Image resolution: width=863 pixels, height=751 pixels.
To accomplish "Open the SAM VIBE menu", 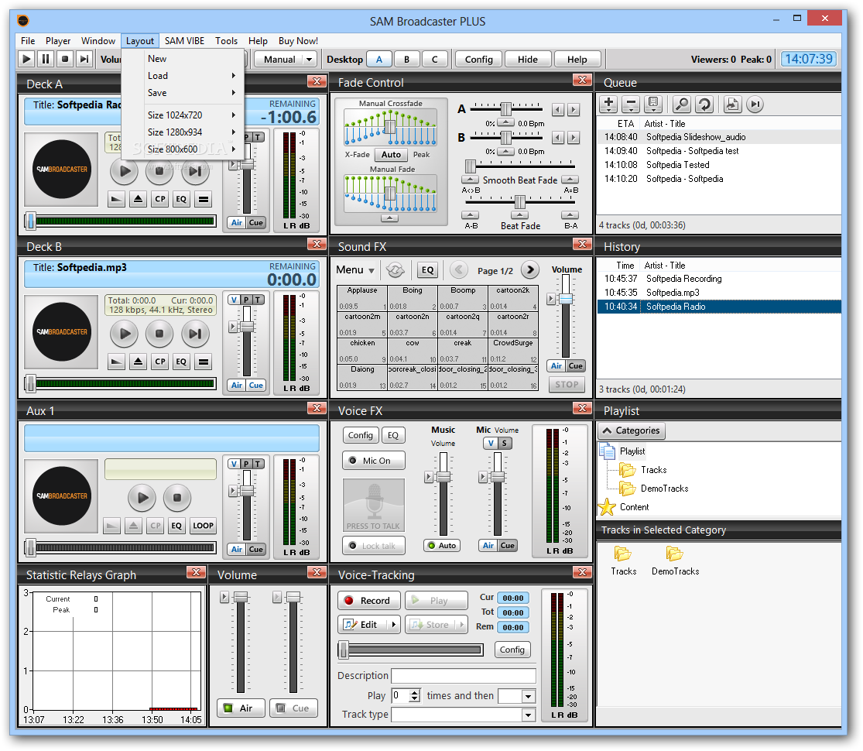I will click(184, 41).
